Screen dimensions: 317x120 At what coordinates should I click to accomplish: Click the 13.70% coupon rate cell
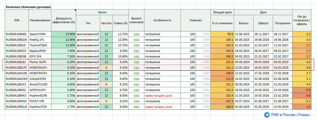120,45
